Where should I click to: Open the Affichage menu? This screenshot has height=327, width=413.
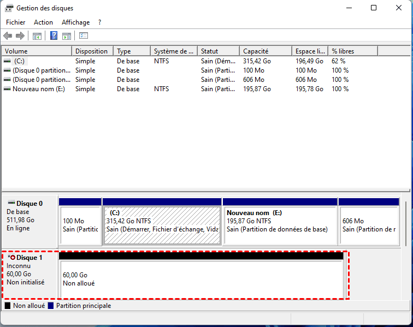[x=75, y=22]
